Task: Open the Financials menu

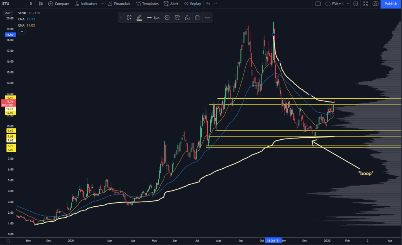Action: click(119, 4)
